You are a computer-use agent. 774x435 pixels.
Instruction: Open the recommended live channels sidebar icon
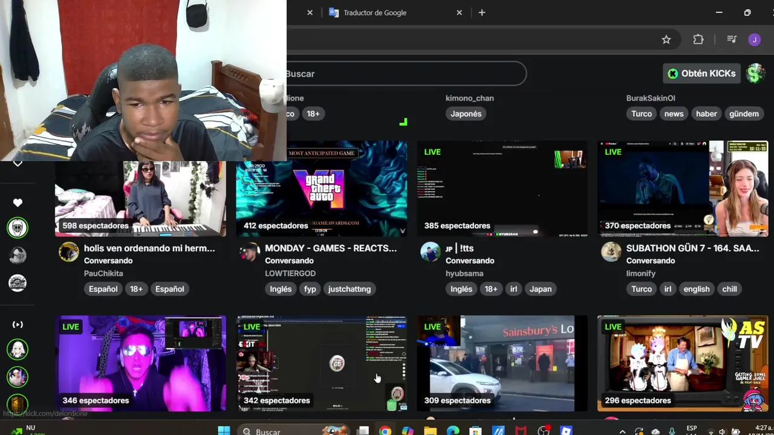pos(18,324)
